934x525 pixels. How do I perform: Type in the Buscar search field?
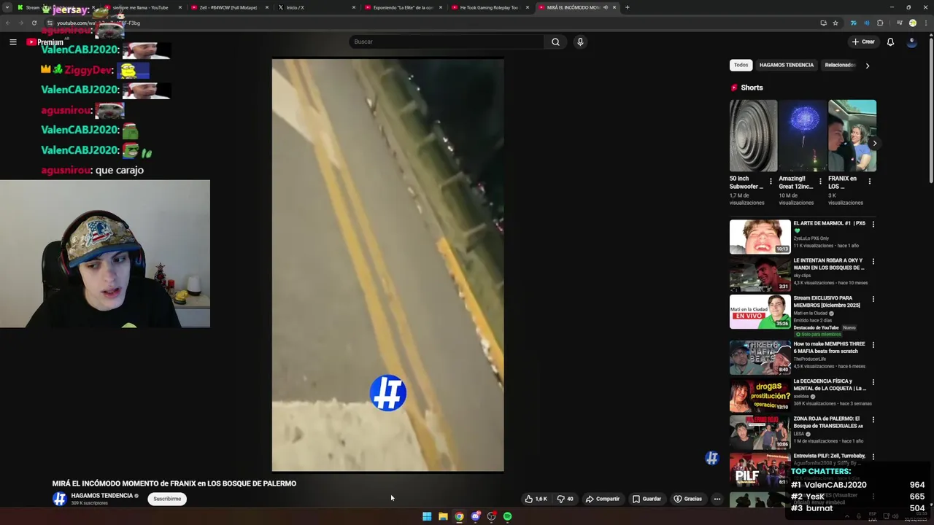(x=447, y=42)
